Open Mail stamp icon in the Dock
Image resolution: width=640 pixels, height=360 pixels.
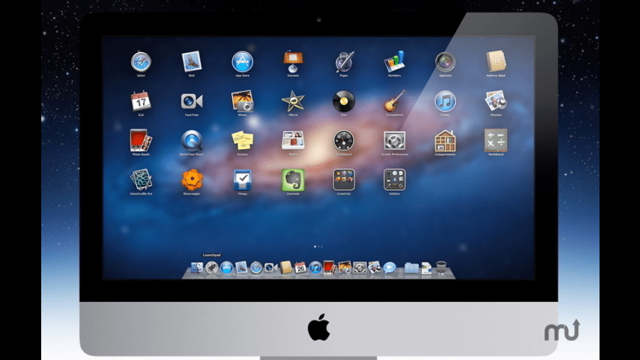point(241,267)
